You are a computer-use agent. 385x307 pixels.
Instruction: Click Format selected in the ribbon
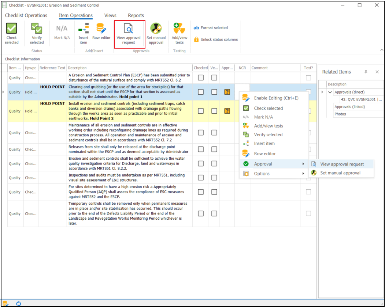(211, 28)
